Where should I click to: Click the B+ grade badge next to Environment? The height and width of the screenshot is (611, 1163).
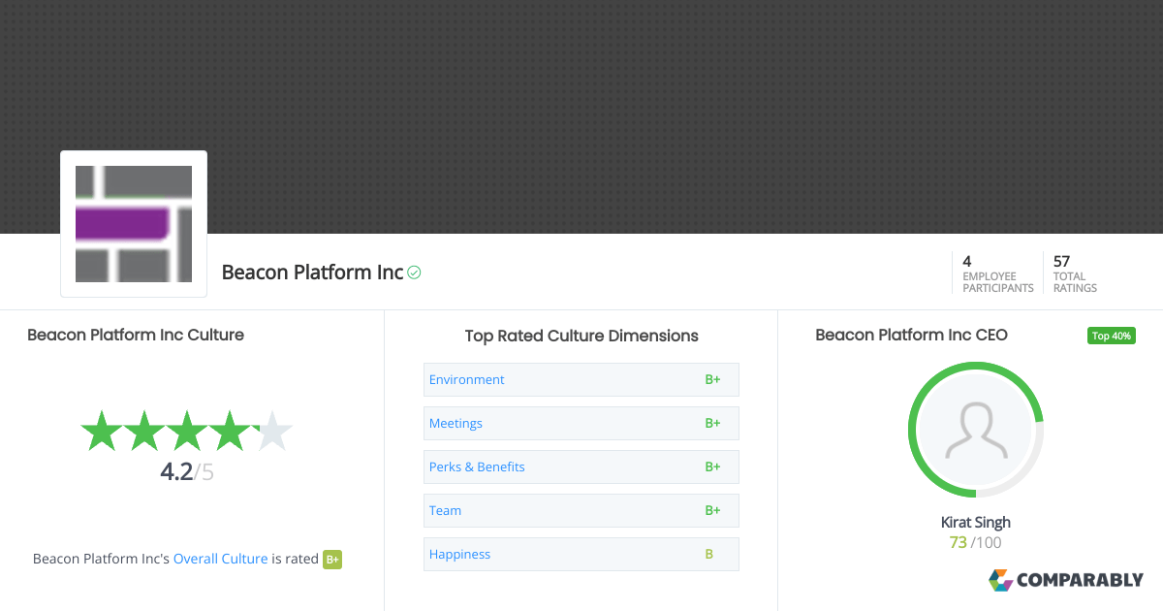coord(713,379)
